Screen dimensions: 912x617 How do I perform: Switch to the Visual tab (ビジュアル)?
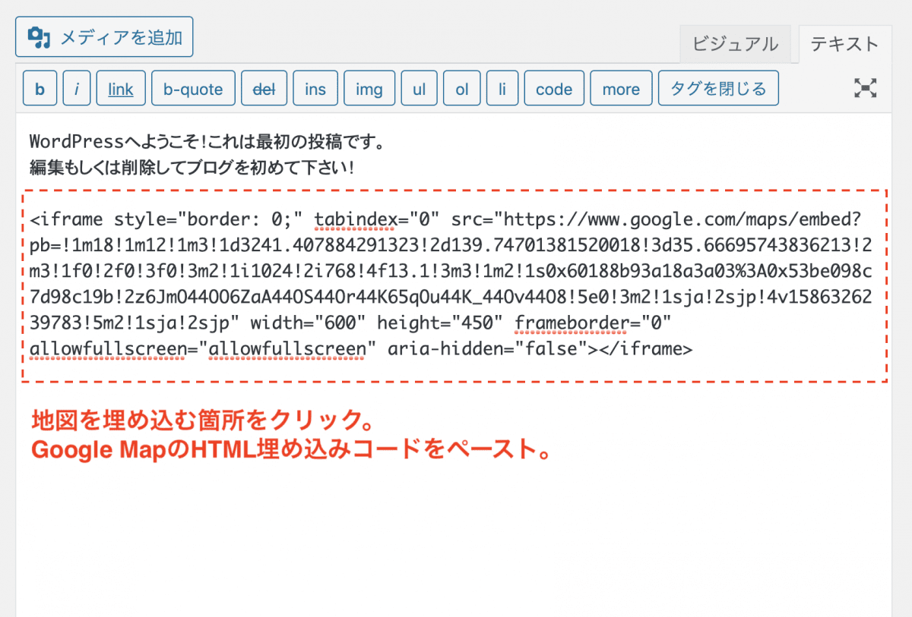point(735,43)
